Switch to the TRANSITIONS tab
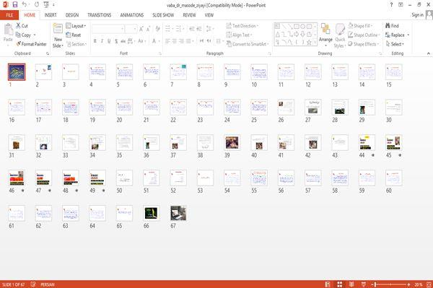433x288 pixels. click(100, 15)
